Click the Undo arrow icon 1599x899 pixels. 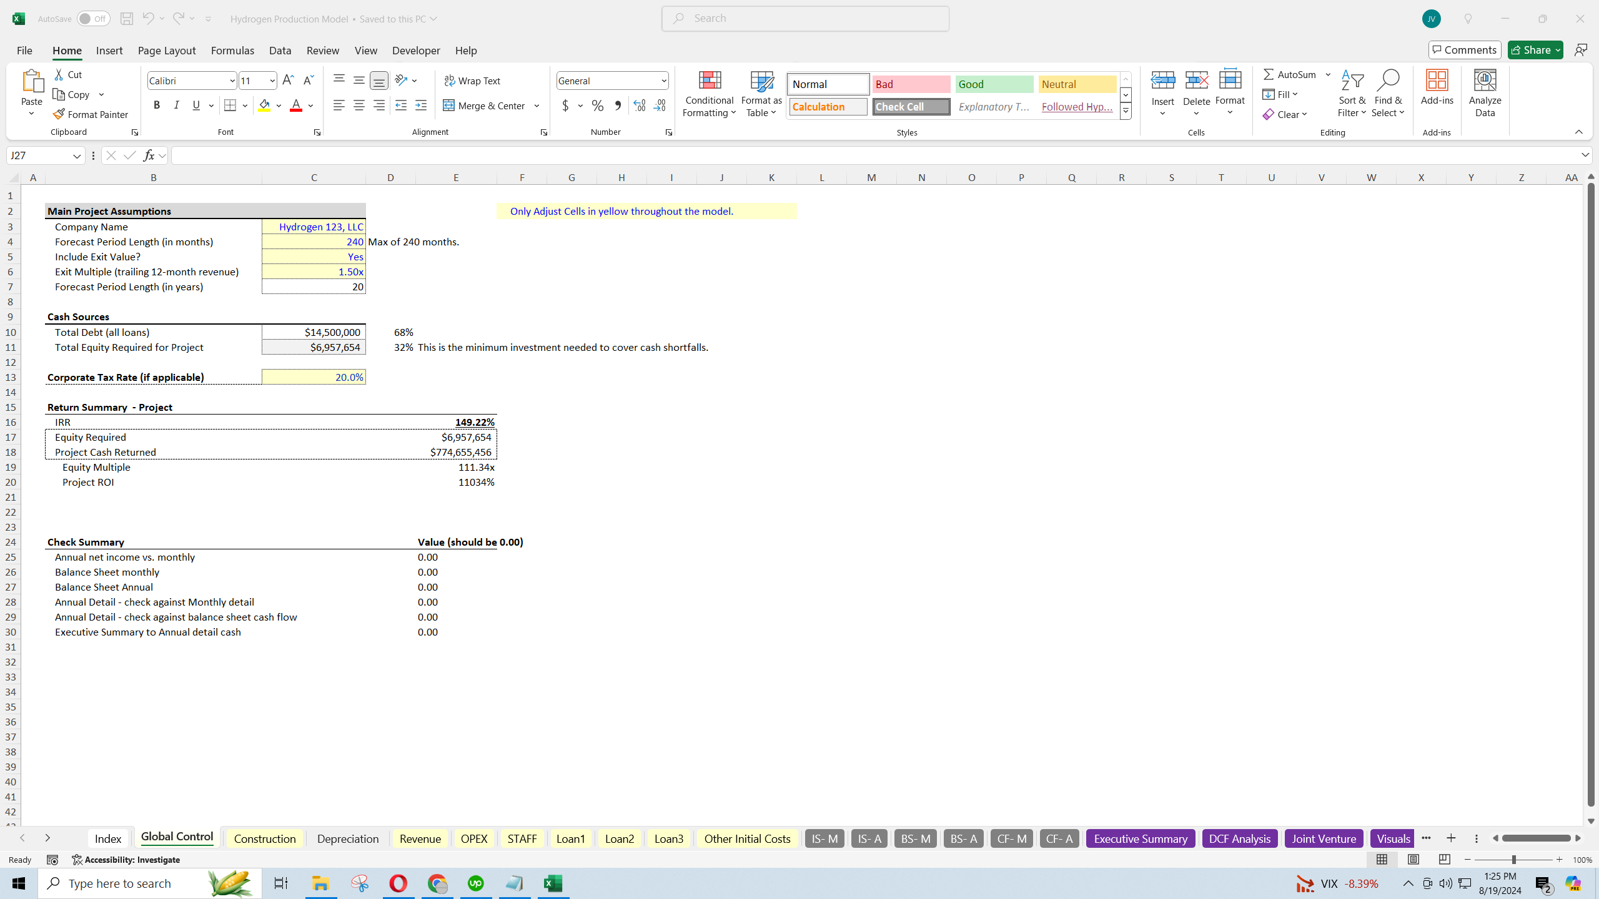click(147, 19)
